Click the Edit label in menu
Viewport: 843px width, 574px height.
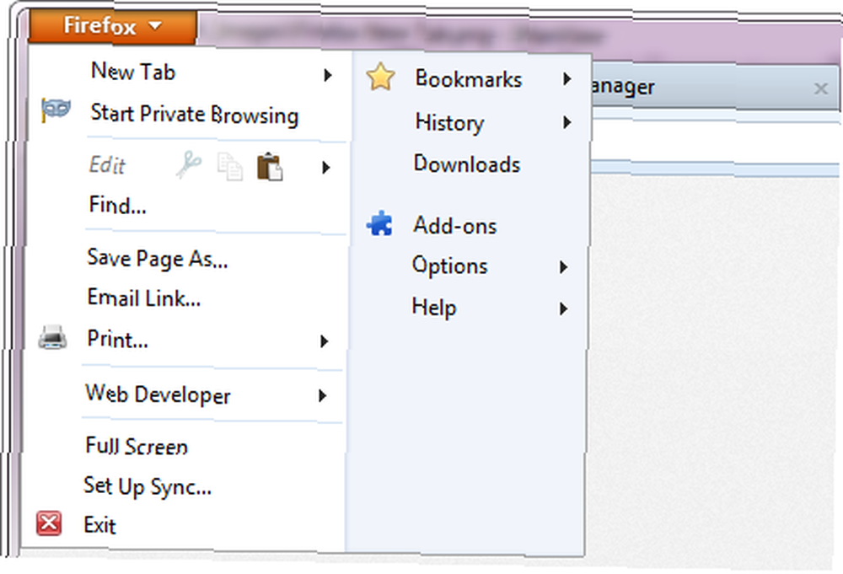point(107,165)
